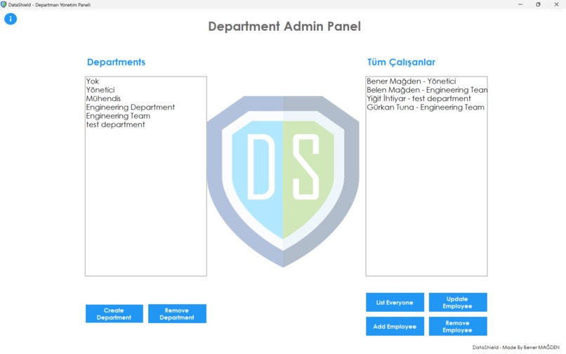Click the Remove Employee button
The image size is (566, 354).
[x=458, y=326]
